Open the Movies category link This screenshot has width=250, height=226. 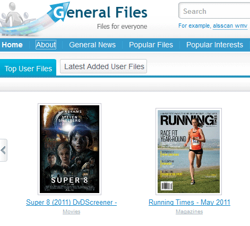click(x=72, y=212)
